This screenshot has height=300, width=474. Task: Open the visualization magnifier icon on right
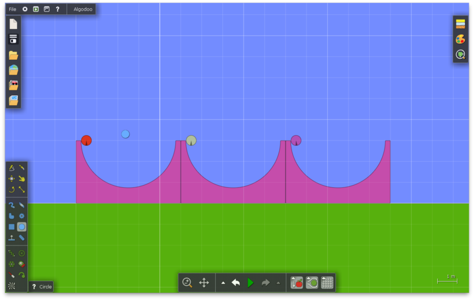(x=460, y=55)
